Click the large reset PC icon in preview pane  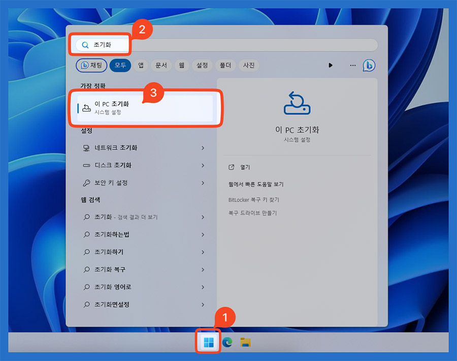(297, 103)
